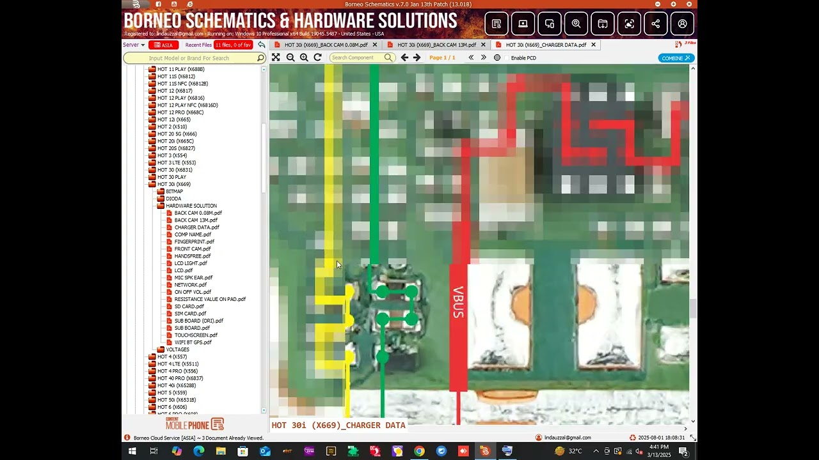Viewport: 819px width, 460px height.
Task: Click magnifier icon in model search box
Action: coord(260,58)
